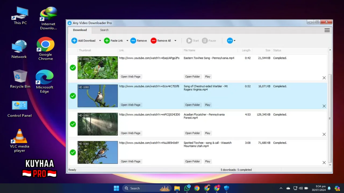
Task: Click green checkmark of Eastern Towhee download
Action: click(73, 68)
